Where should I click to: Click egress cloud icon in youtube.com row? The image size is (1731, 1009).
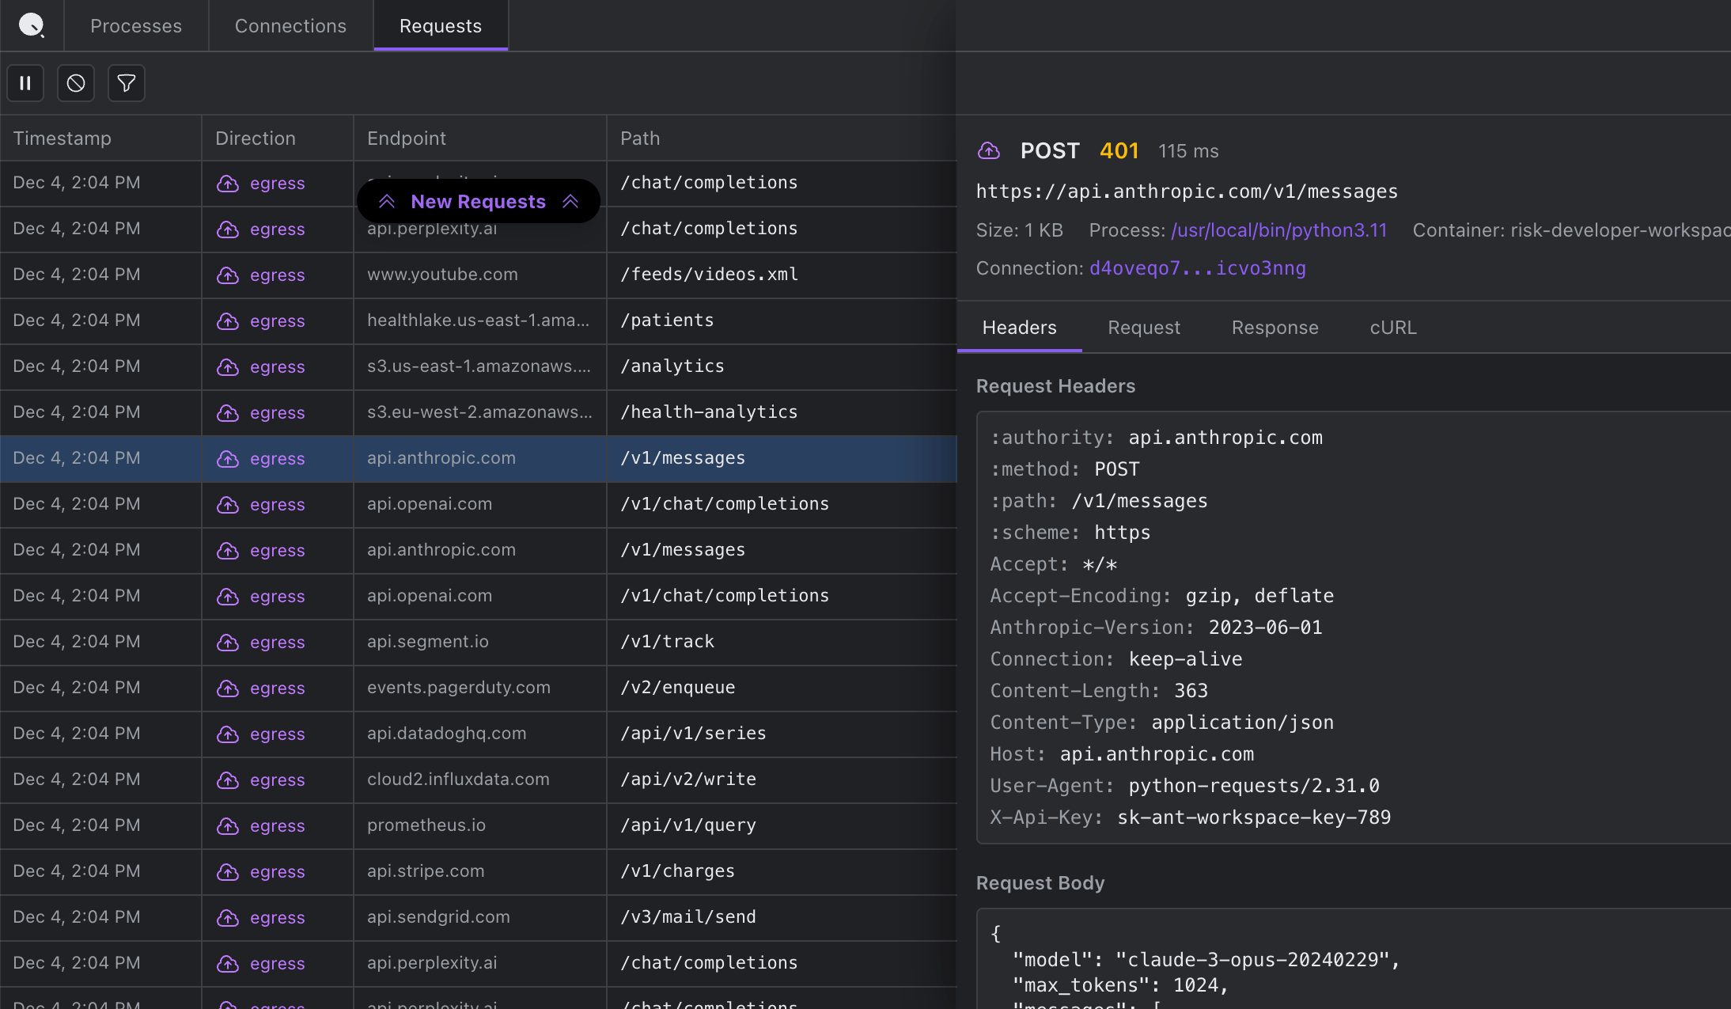tap(228, 275)
